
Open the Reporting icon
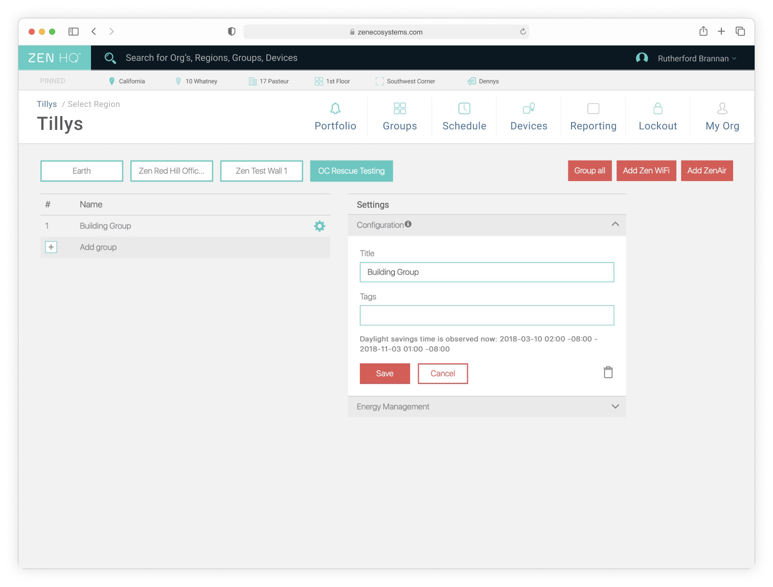pos(593,108)
